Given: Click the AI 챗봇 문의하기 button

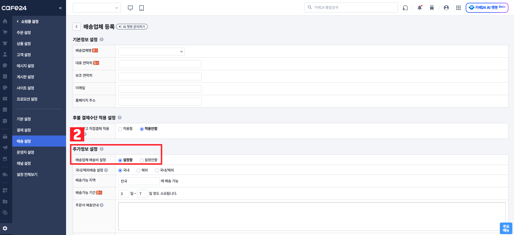Looking at the screenshot, I should coord(132,27).
